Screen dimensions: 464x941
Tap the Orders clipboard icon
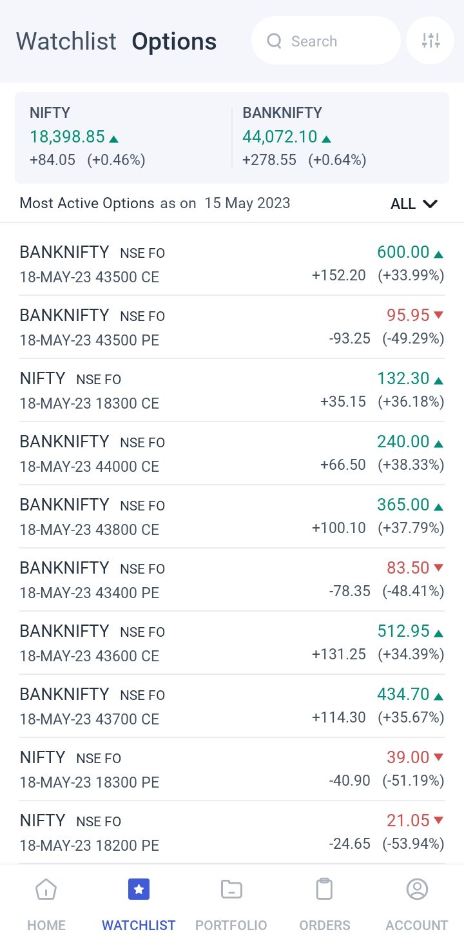coord(324,889)
